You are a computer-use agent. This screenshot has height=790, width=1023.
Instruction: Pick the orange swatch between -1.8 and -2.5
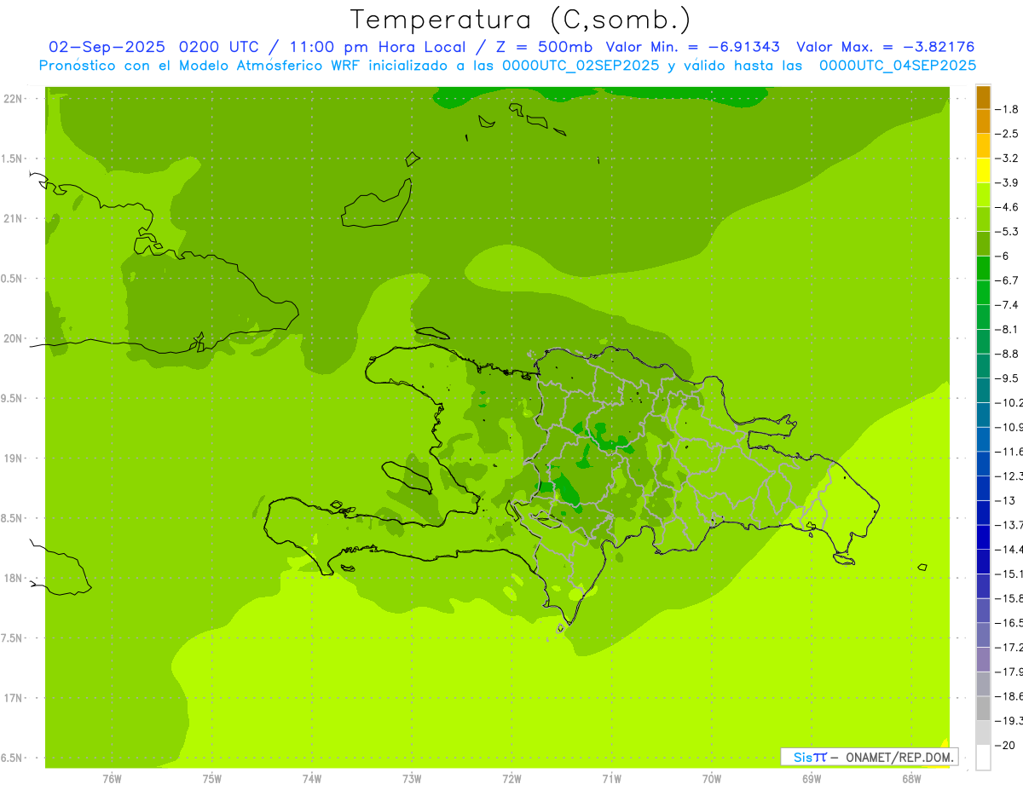click(x=983, y=122)
